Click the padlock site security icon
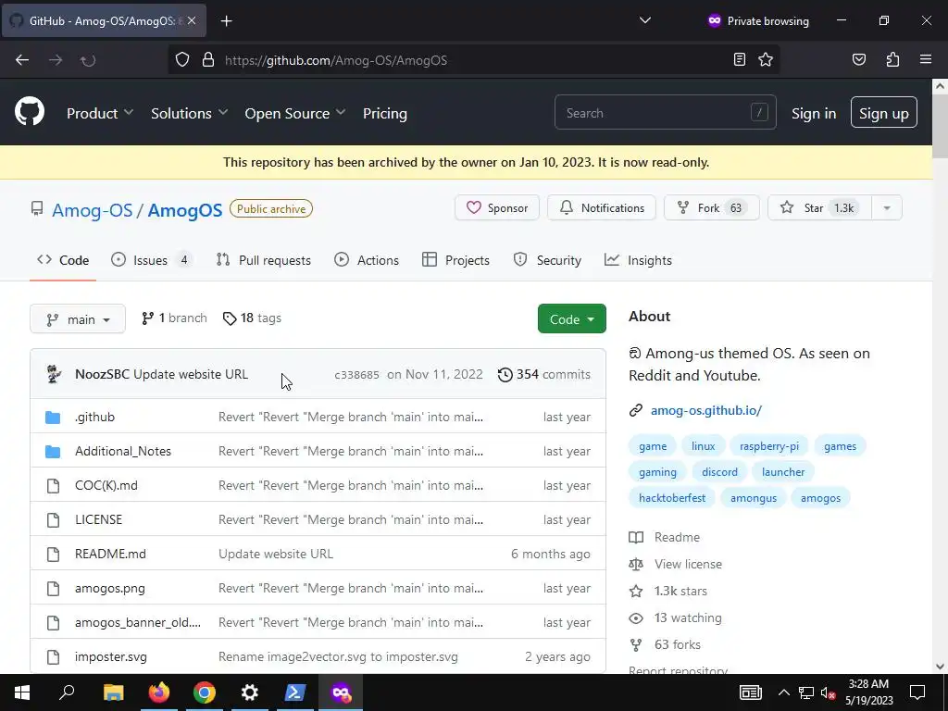 click(x=208, y=59)
